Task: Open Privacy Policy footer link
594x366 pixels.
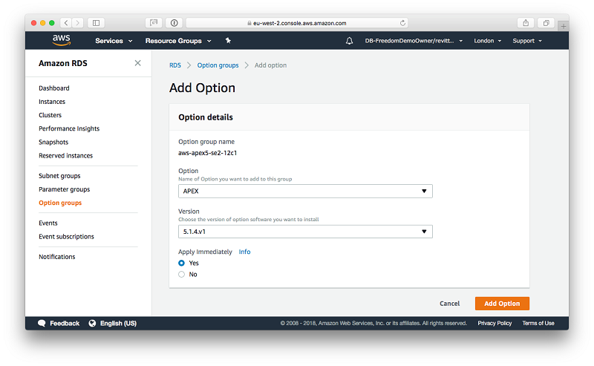Action: [x=495, y=323]
